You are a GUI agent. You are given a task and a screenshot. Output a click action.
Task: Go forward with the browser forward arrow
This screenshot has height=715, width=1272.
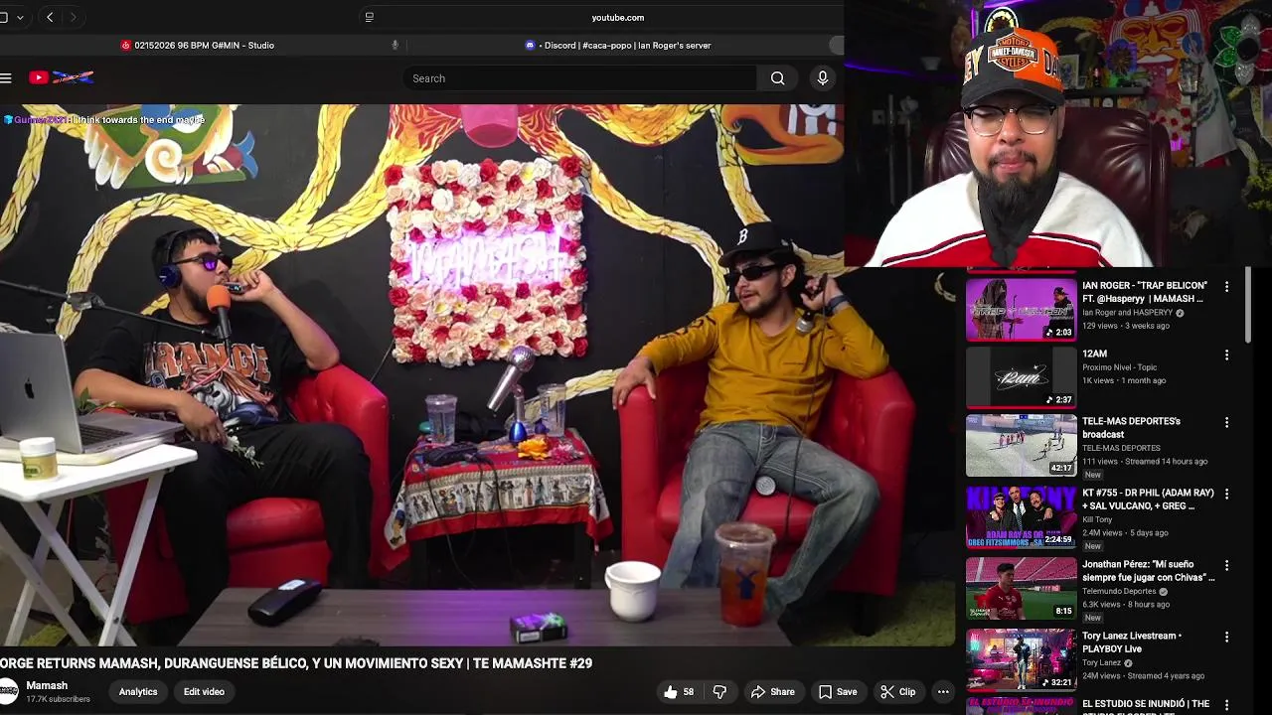click(73, 17)
